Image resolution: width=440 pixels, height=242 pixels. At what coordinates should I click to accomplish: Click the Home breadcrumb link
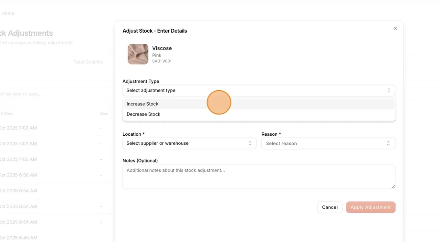[x=8, y=13]
